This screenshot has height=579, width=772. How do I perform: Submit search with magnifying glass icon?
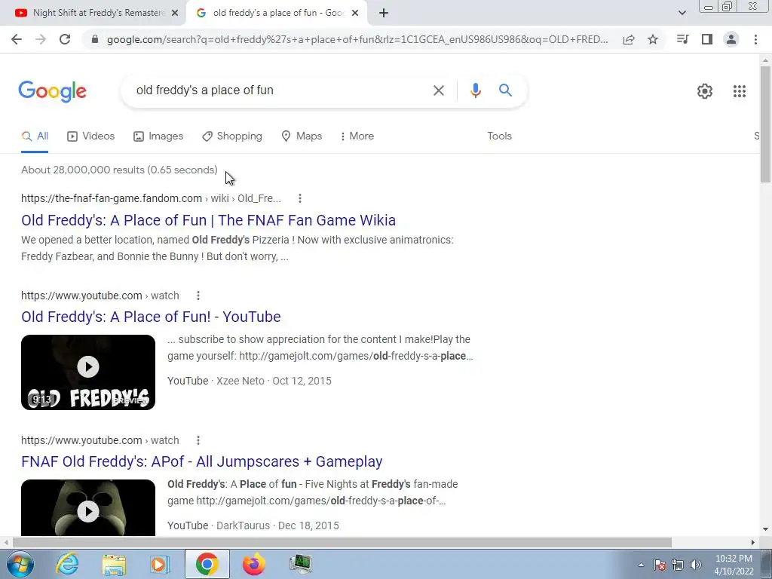tap(505, 90)
